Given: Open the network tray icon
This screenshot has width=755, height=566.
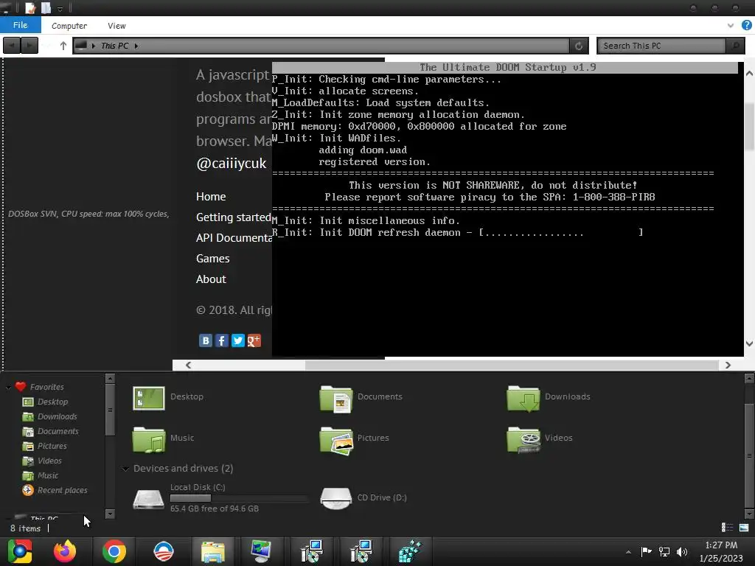Looking at the screenshot, I should (664, 551).
